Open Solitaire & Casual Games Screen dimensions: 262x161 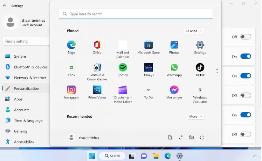97,72
